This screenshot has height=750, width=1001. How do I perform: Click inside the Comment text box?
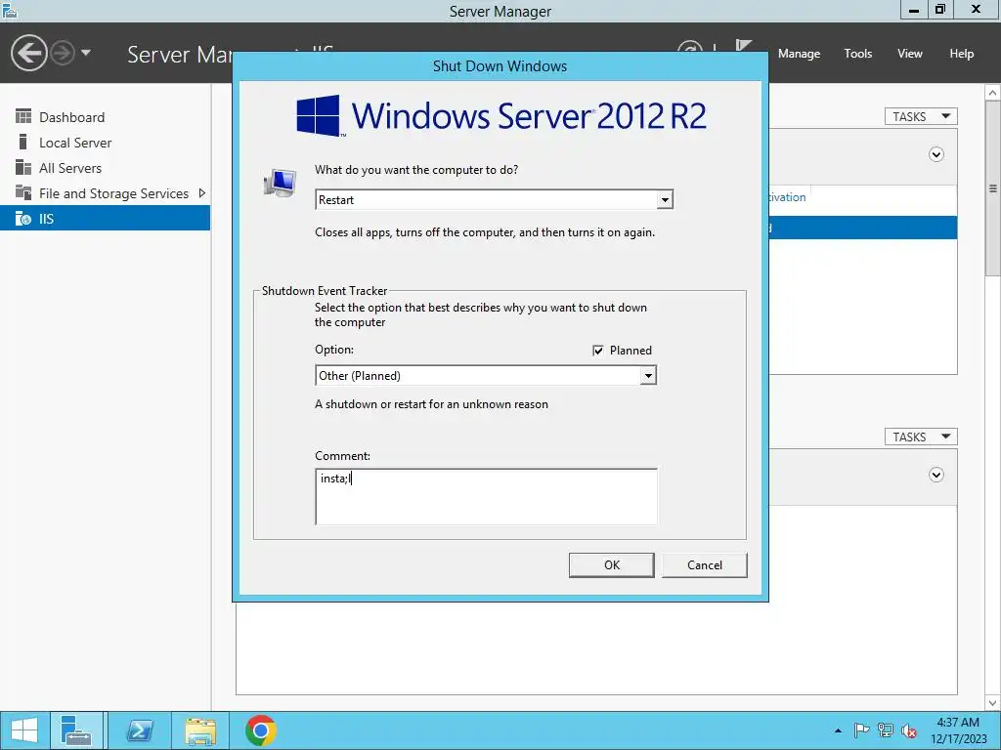(486, 497)
